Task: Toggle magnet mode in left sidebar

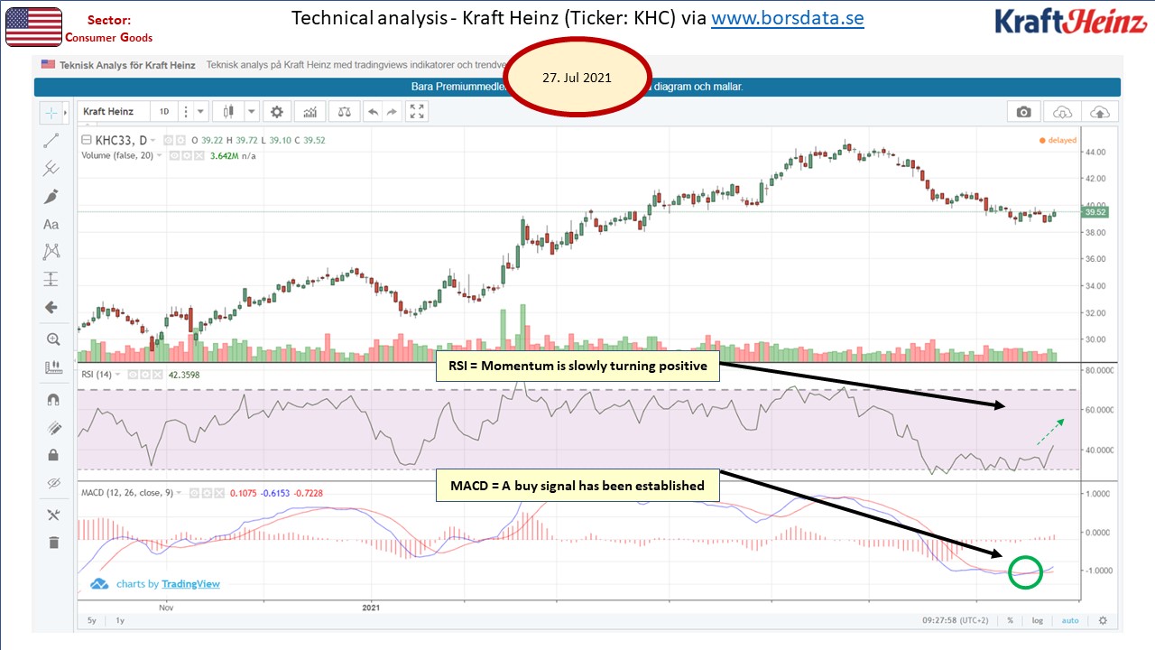Action: (x=52, y=399)
